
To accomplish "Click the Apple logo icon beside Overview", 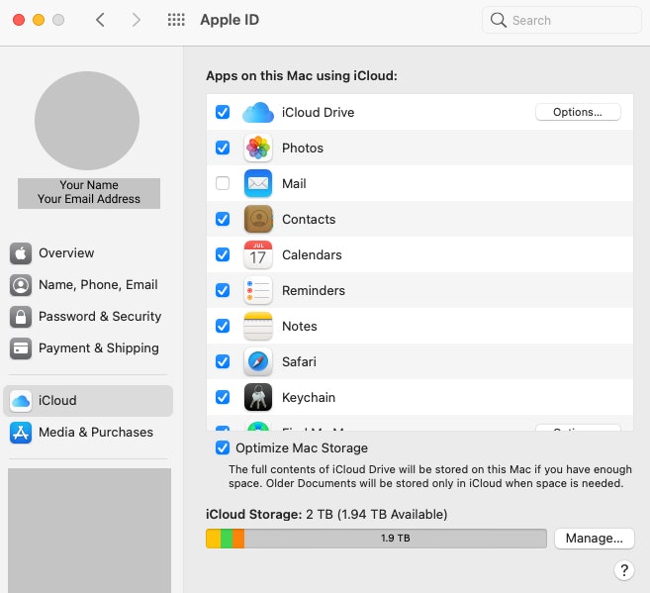I will [x=21, y=253].
